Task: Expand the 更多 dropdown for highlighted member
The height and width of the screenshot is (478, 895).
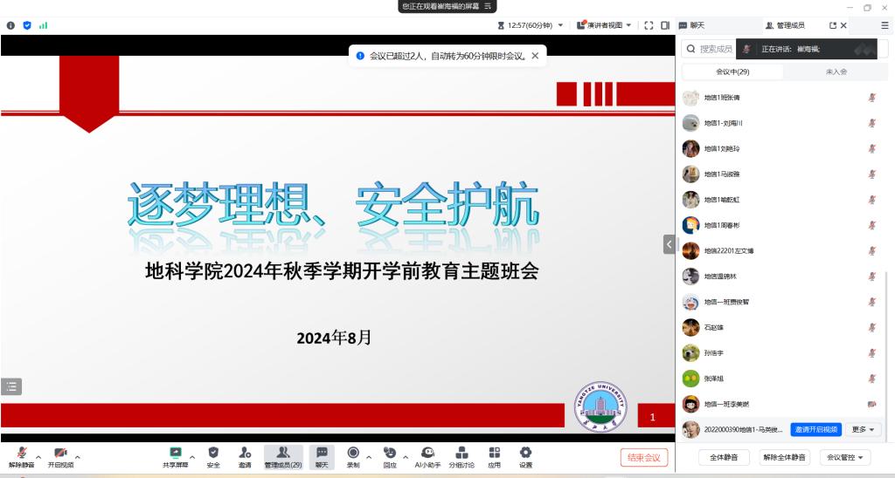Action: pos(862,429)
